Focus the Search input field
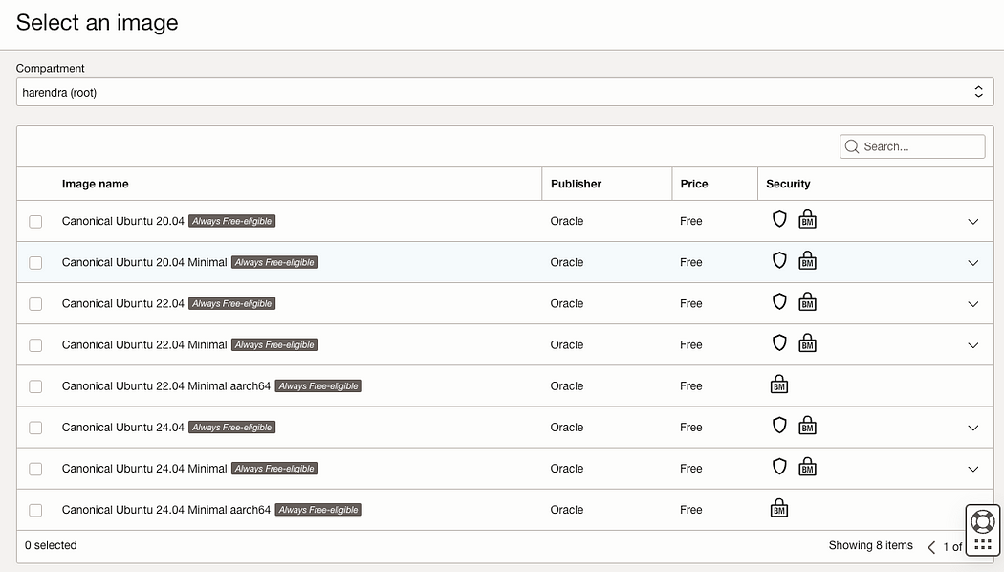This screenshot has height=572, width=1004. 912,146
